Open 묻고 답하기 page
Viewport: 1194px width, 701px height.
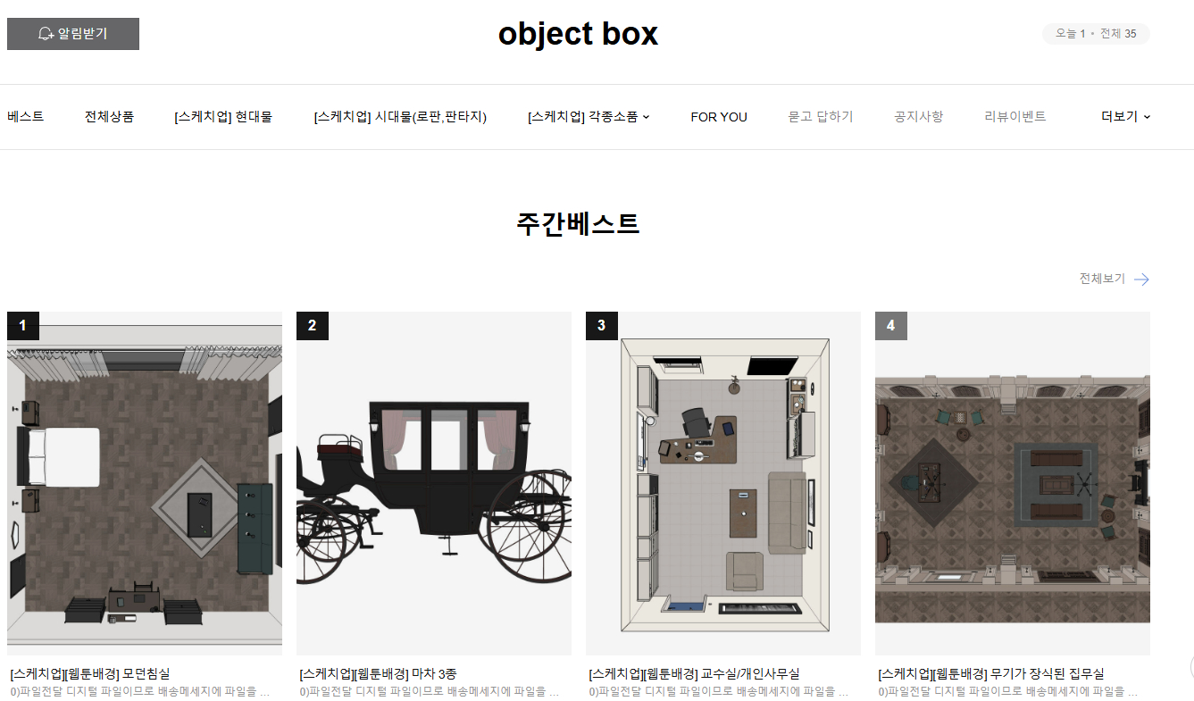click(821, 117)
